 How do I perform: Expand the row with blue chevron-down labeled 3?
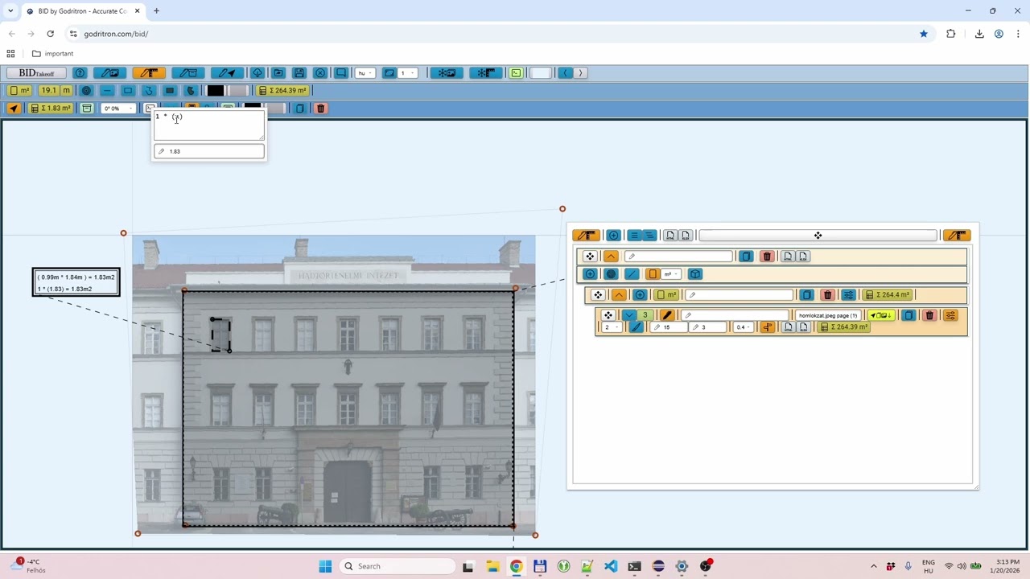coord(629,315)
